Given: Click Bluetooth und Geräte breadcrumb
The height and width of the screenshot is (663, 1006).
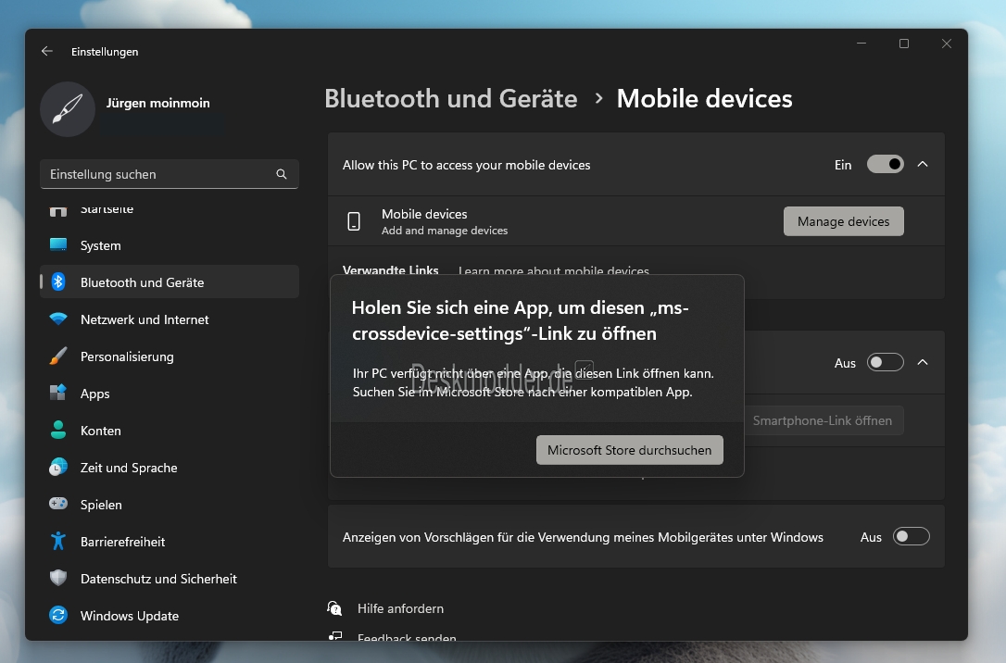Looking at the screenshot, I should tap(451, 99).
